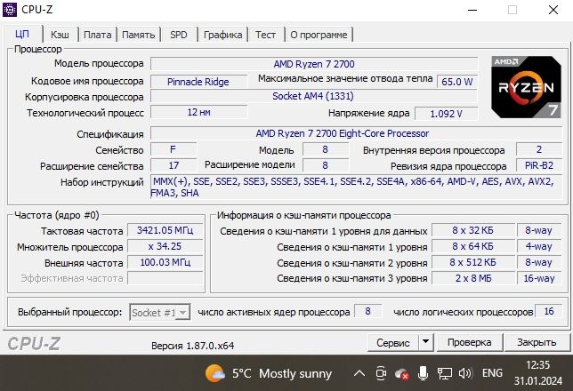Click the logical processors count 16

pyautogui.click(x=548, y=311)
